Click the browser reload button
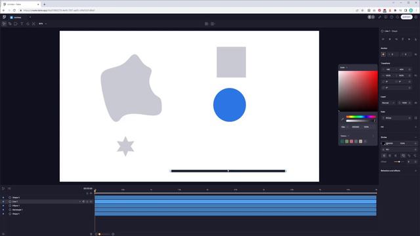Viewport: 420px width, 236px height. click(14, 10)
